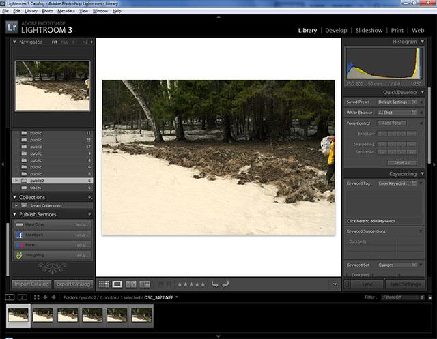Click the Flickr publish service icon
437x339 pixels.
(20, 245)
